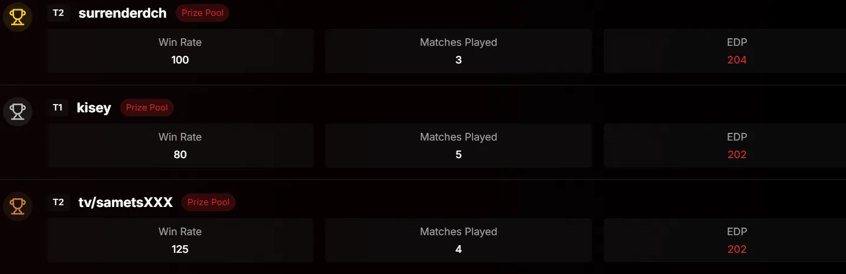This screenshot has height=274, width=846.
Task: Click Prize Pool tag next to tv/sametsXXX
Action: coord(209,202)
